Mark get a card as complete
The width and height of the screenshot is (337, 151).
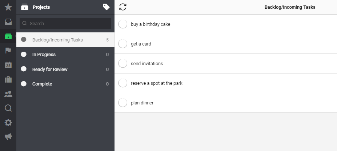(x=123, y=44)
